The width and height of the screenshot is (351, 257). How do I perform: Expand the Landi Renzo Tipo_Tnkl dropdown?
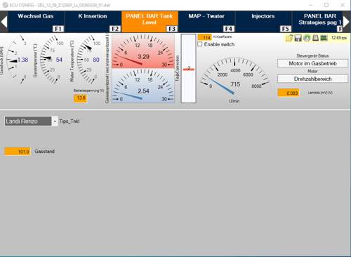coord(55,121)
